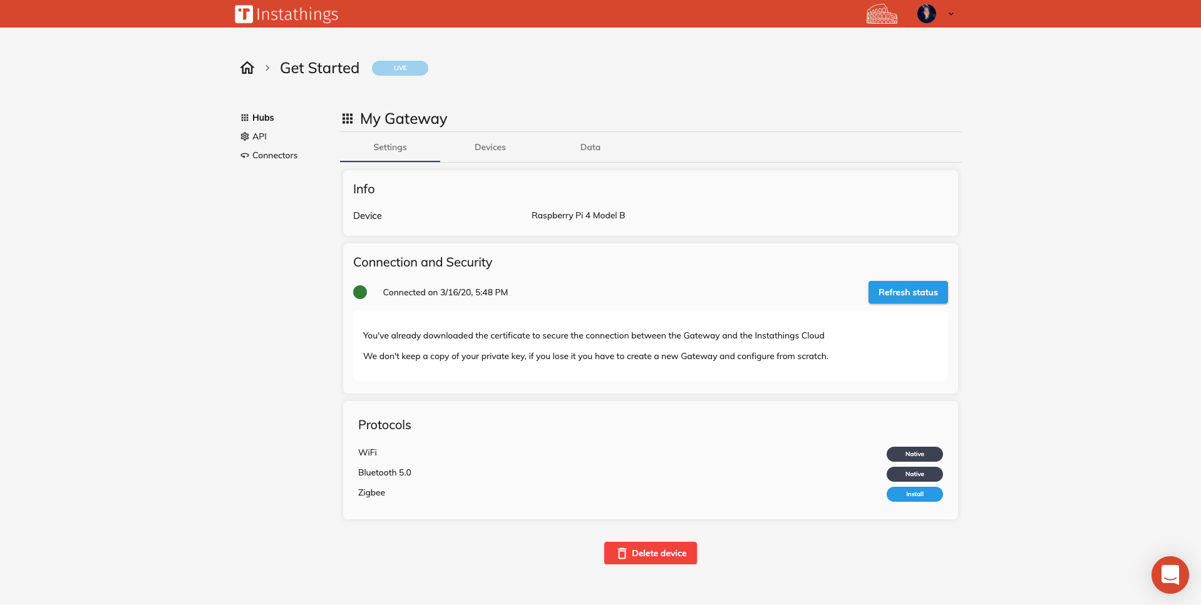Open the colosseum organization icon
The width and height of the screenshot is (1201, 605).
[x=882, y=14]
